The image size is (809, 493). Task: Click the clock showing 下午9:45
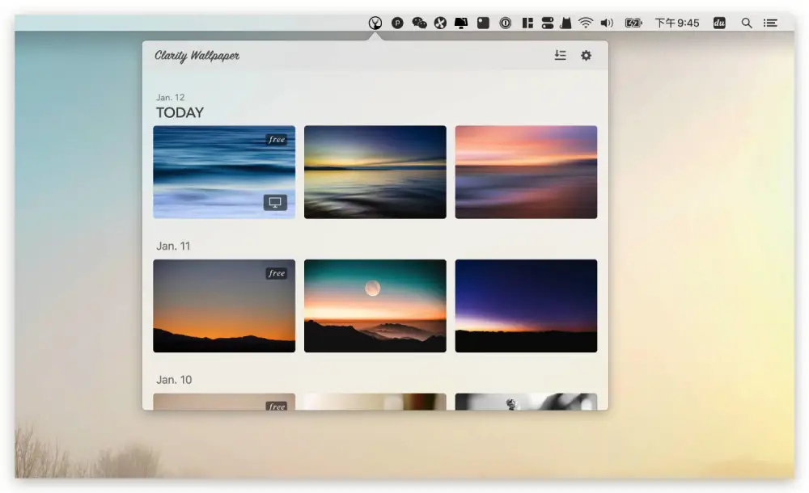click(677, 23)
